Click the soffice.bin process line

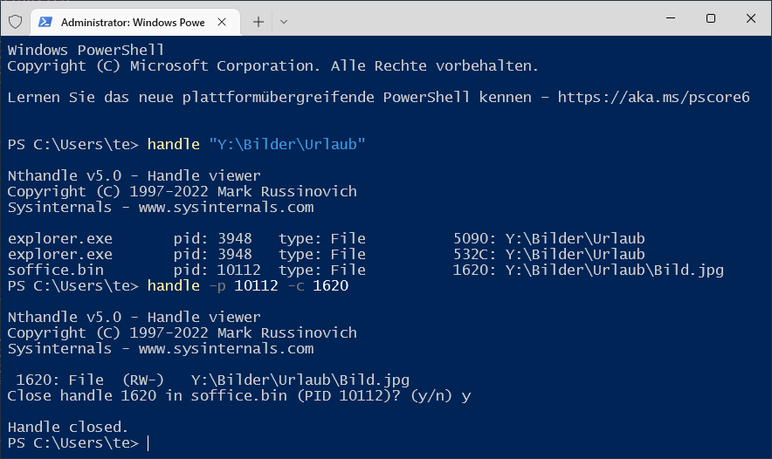coord(365,271)
